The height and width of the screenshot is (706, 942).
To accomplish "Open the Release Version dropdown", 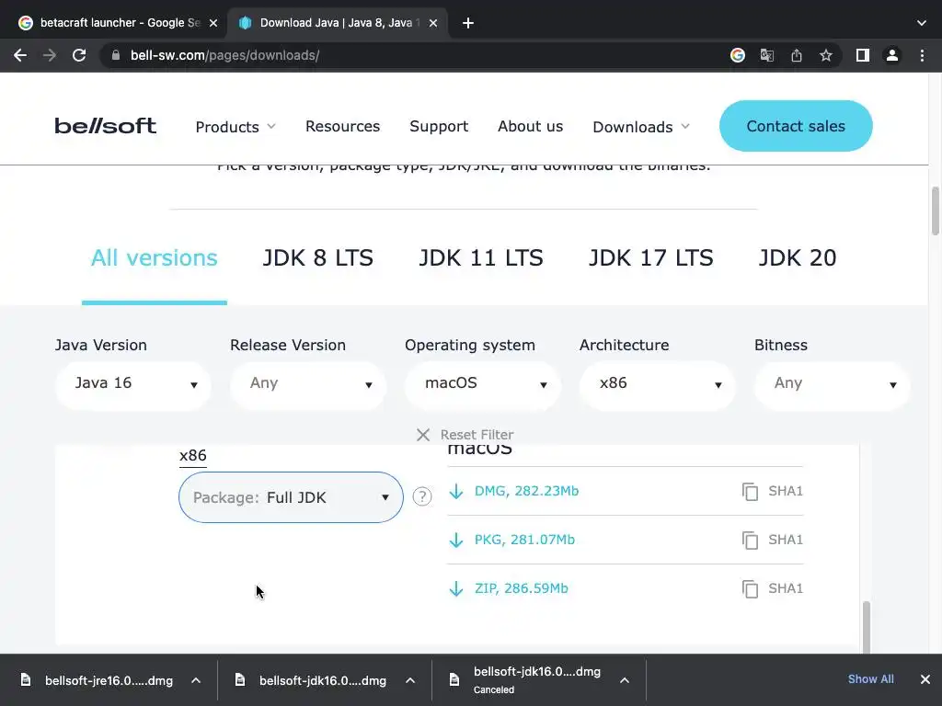I will pyautogui.click(x=307, y=385).
